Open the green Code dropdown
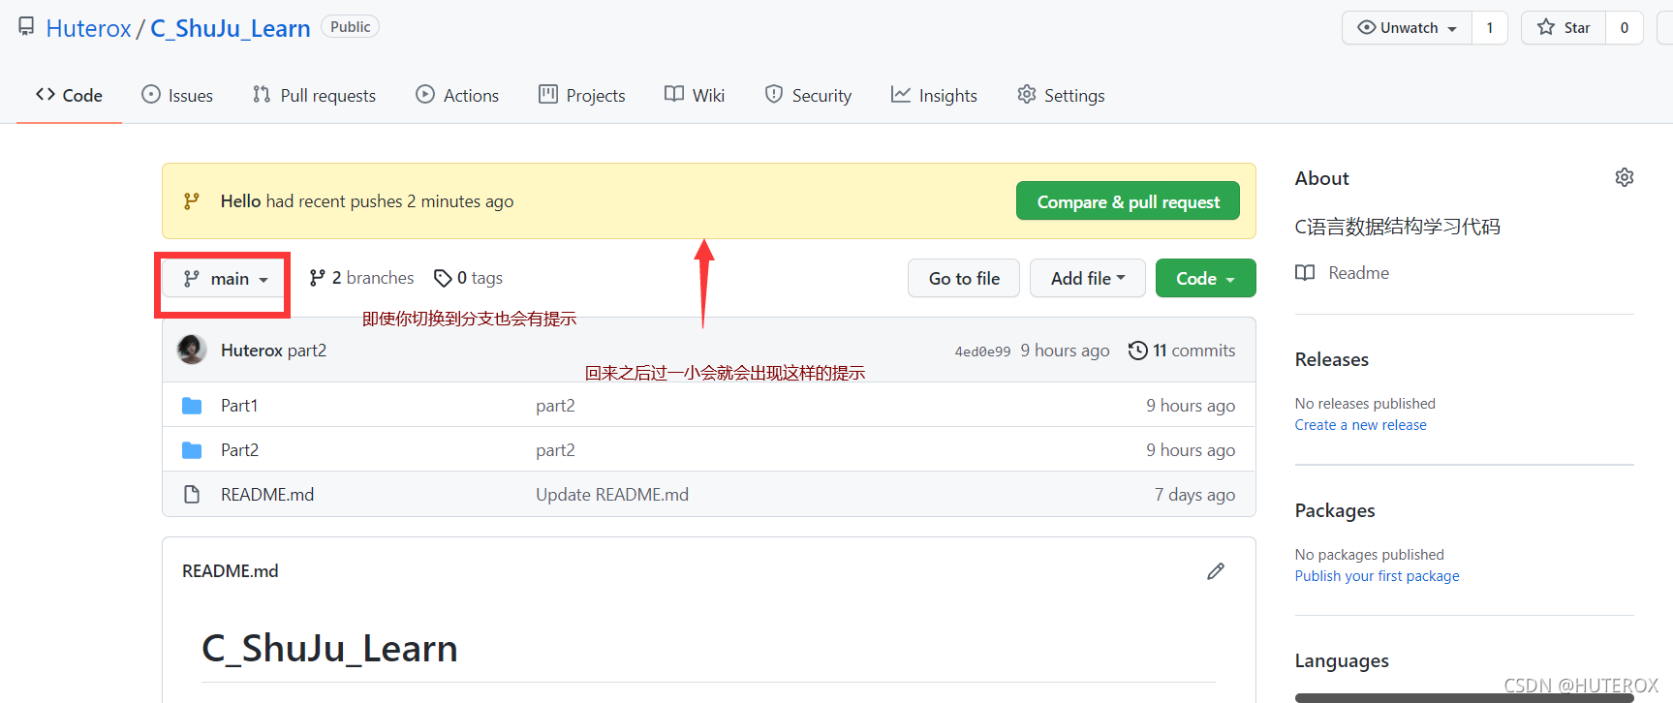Viewport: 1673px width, 703px height. tap(1205, 279)
